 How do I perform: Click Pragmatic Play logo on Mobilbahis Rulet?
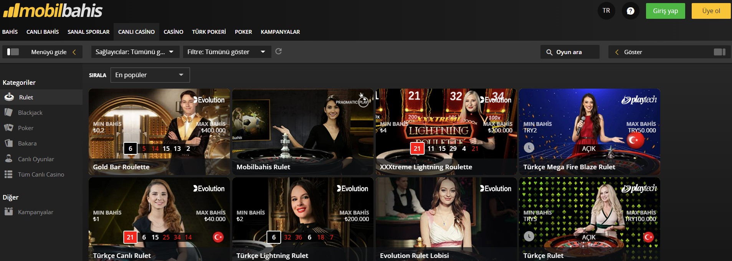click(352, 101)
